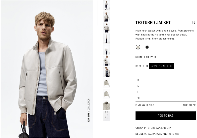View third thumbnail showing jacket from behind

[x=106, y=27]
